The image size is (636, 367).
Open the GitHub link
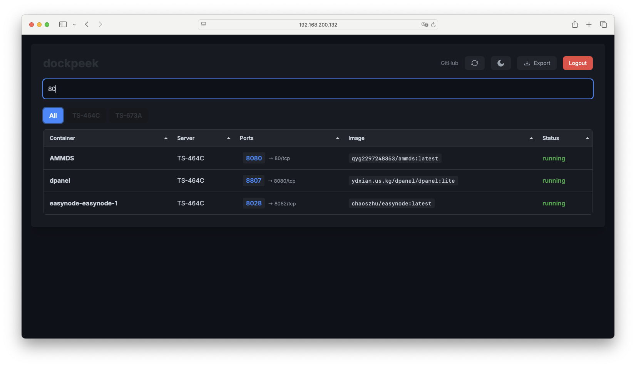[x=449, y=63]
